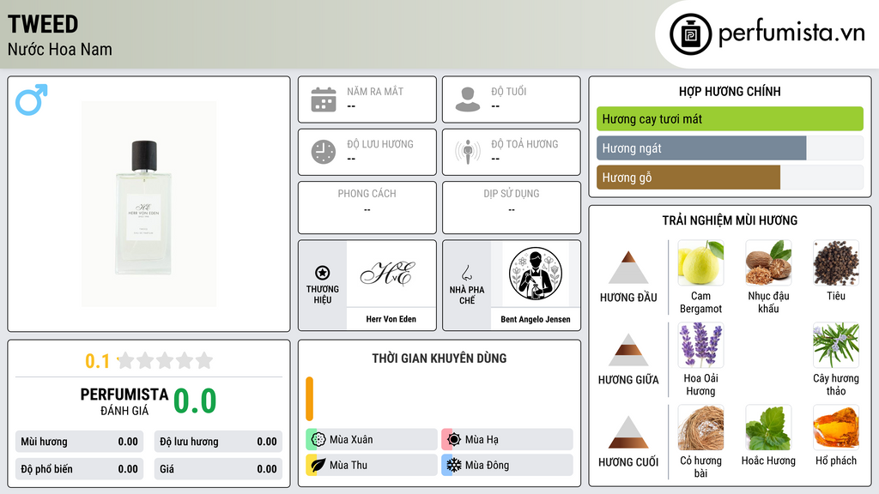The height and width of the screenshot is (494, 879).
Task: Click the Hoắc Hương patchouli image
Action: pos(768,428)
